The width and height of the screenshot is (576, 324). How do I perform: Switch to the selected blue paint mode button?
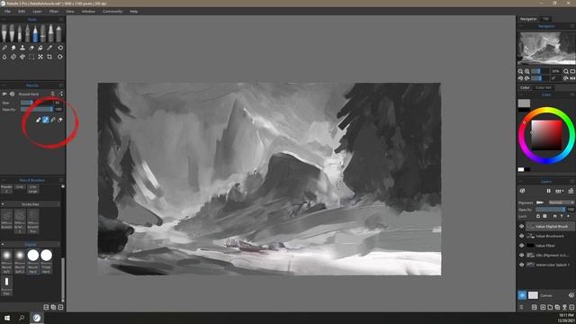tap(46, 120)
